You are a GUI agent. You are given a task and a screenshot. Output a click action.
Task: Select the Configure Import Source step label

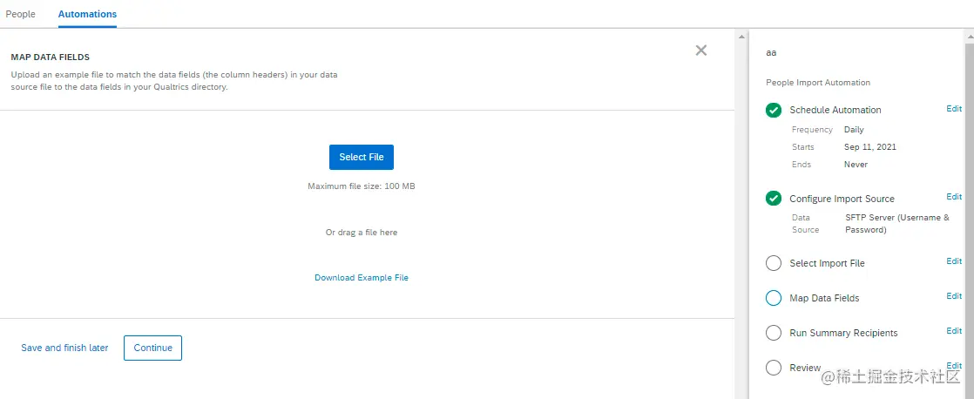tap(842, 199)
